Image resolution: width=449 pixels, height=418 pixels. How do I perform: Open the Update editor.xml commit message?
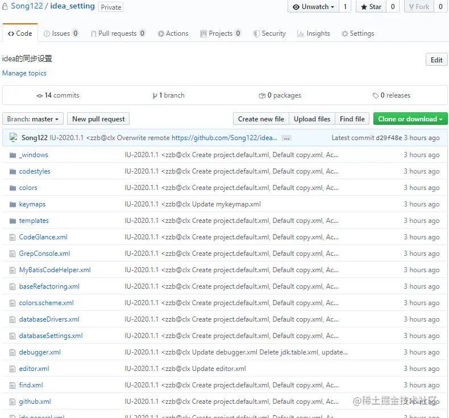tap(185, 369)
